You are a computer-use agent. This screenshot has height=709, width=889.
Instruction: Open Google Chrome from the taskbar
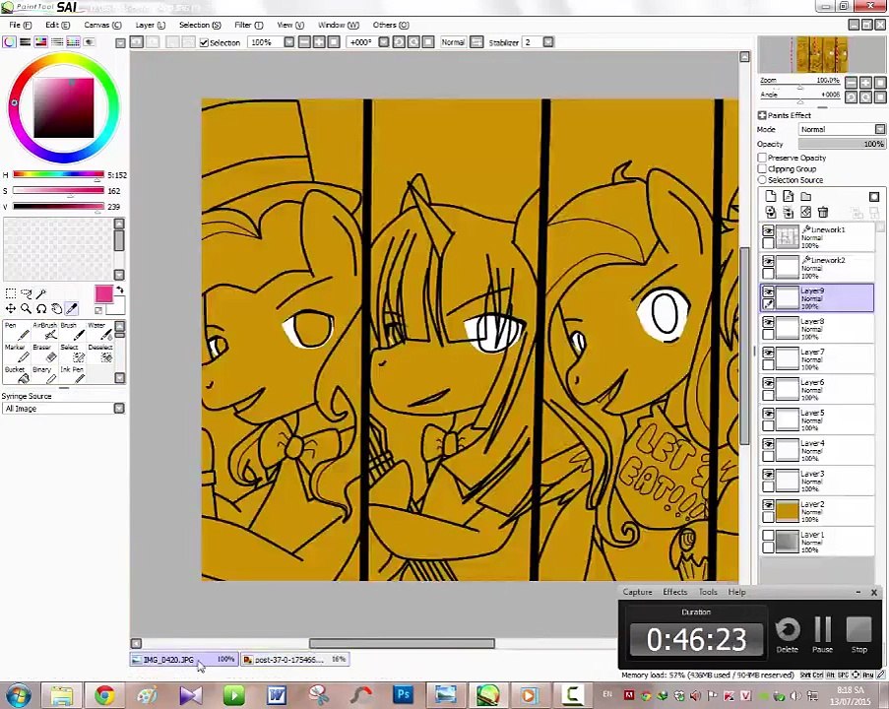(x=105, y=695)
